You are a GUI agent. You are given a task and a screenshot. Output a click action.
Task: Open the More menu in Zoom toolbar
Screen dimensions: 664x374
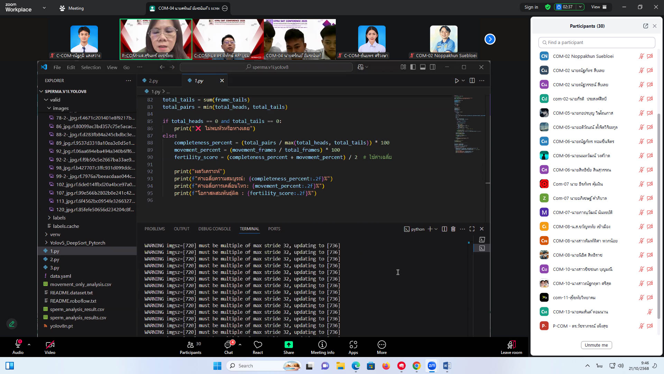381,345
